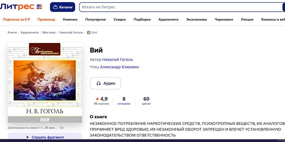This screenshot has height=142, width=285.
Task: Open the Вий book cover image
Action: tap(45, 83)
